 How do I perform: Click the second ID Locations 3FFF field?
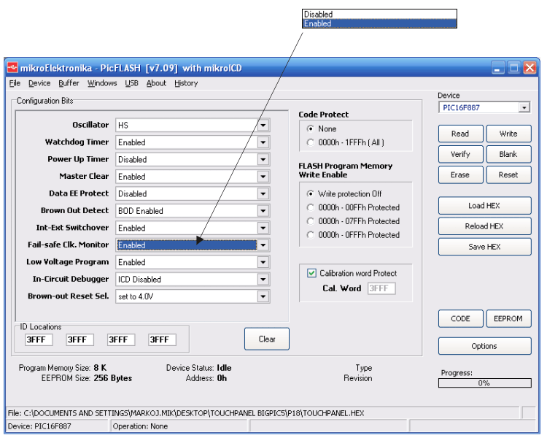click(80, 339)
